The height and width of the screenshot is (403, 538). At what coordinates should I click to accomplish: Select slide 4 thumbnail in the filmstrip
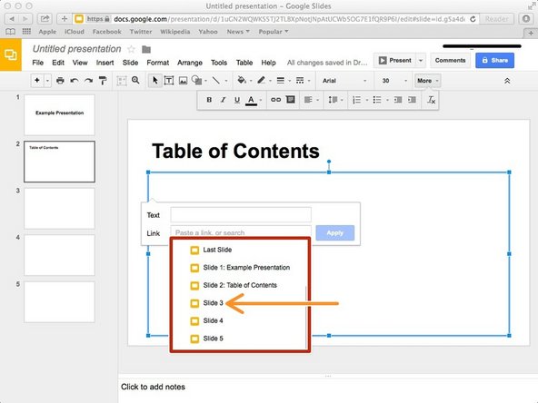59,255
